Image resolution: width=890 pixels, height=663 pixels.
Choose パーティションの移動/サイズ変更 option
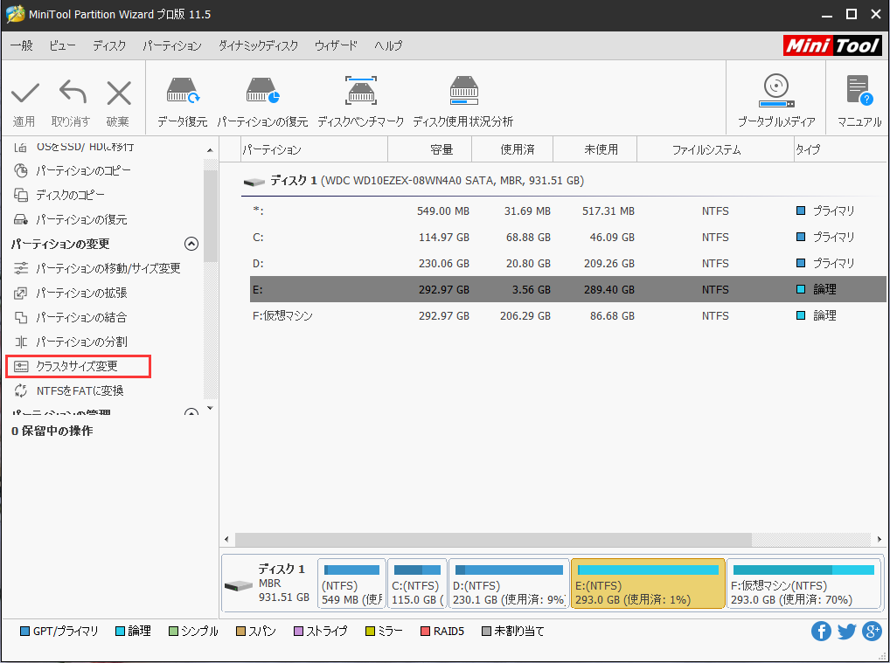[x=108, y=268]
